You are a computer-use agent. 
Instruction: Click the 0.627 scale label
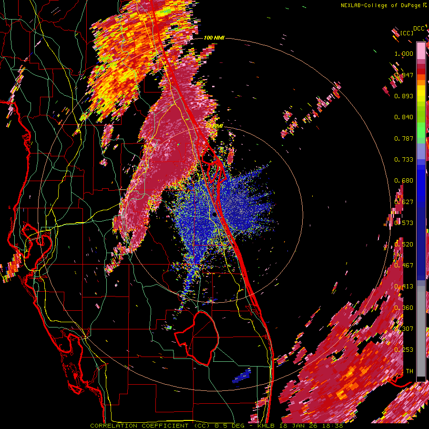404,202
